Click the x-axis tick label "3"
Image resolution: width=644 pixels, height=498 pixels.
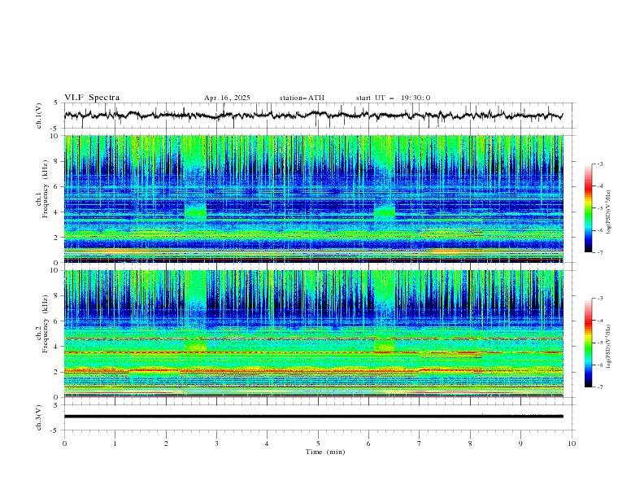pyautogui.click(x=216, y=443)
